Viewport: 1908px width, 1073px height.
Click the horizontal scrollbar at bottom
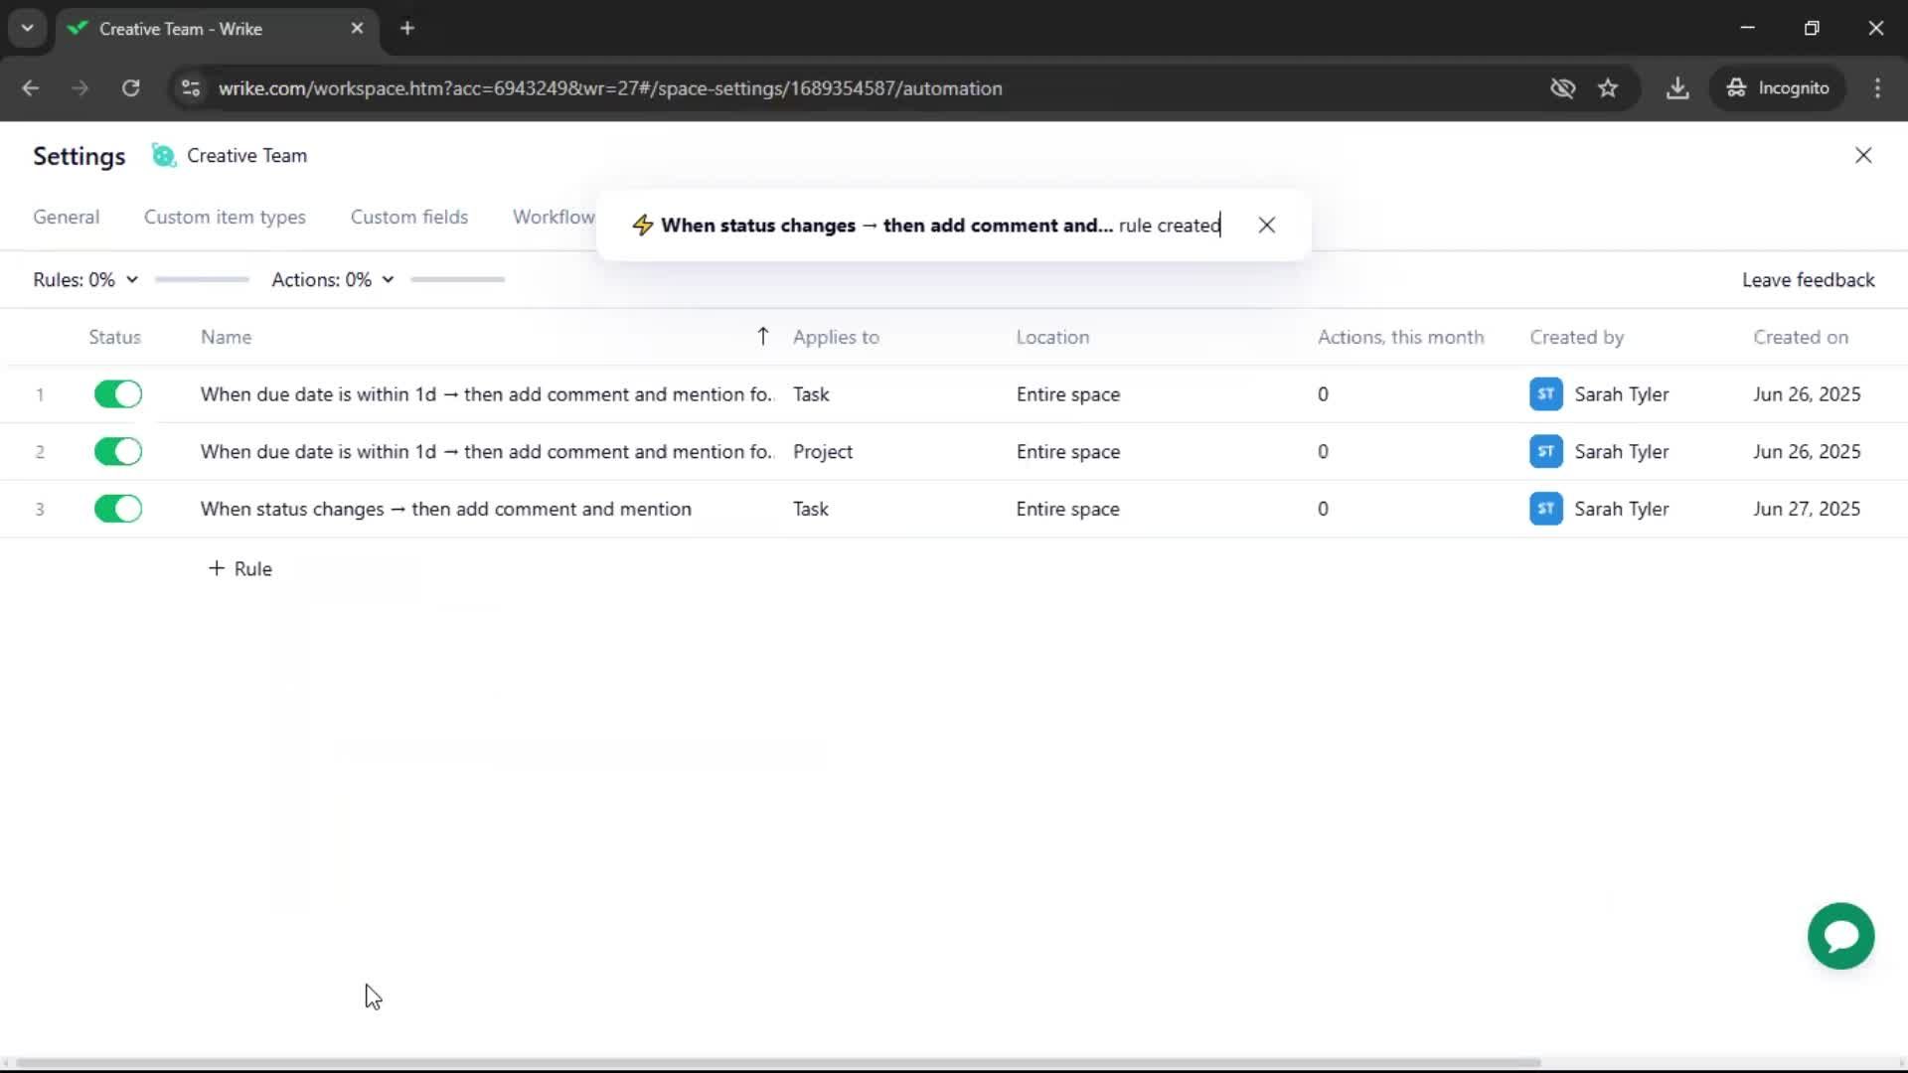pyautogui.click(x=778, y=1062)
